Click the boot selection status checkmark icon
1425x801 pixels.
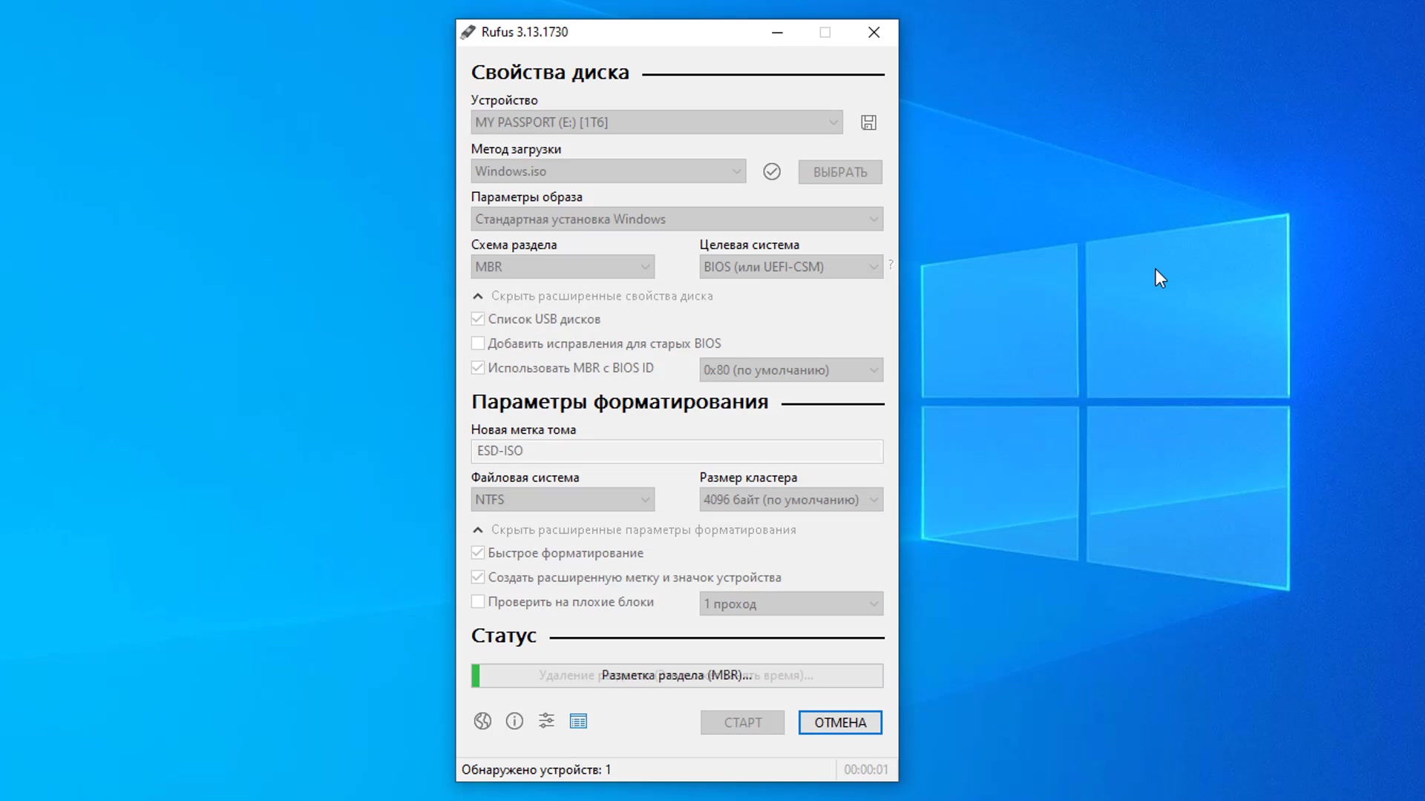coord(772,171)
